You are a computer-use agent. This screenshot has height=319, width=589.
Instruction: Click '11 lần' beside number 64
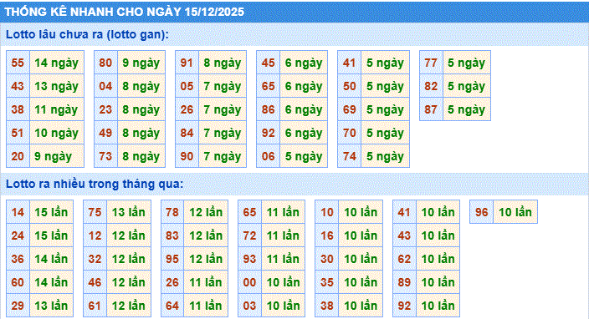tap(206, 306)
